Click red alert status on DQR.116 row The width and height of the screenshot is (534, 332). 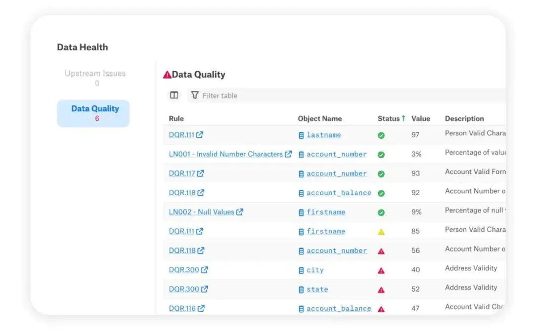click(381, 309)
